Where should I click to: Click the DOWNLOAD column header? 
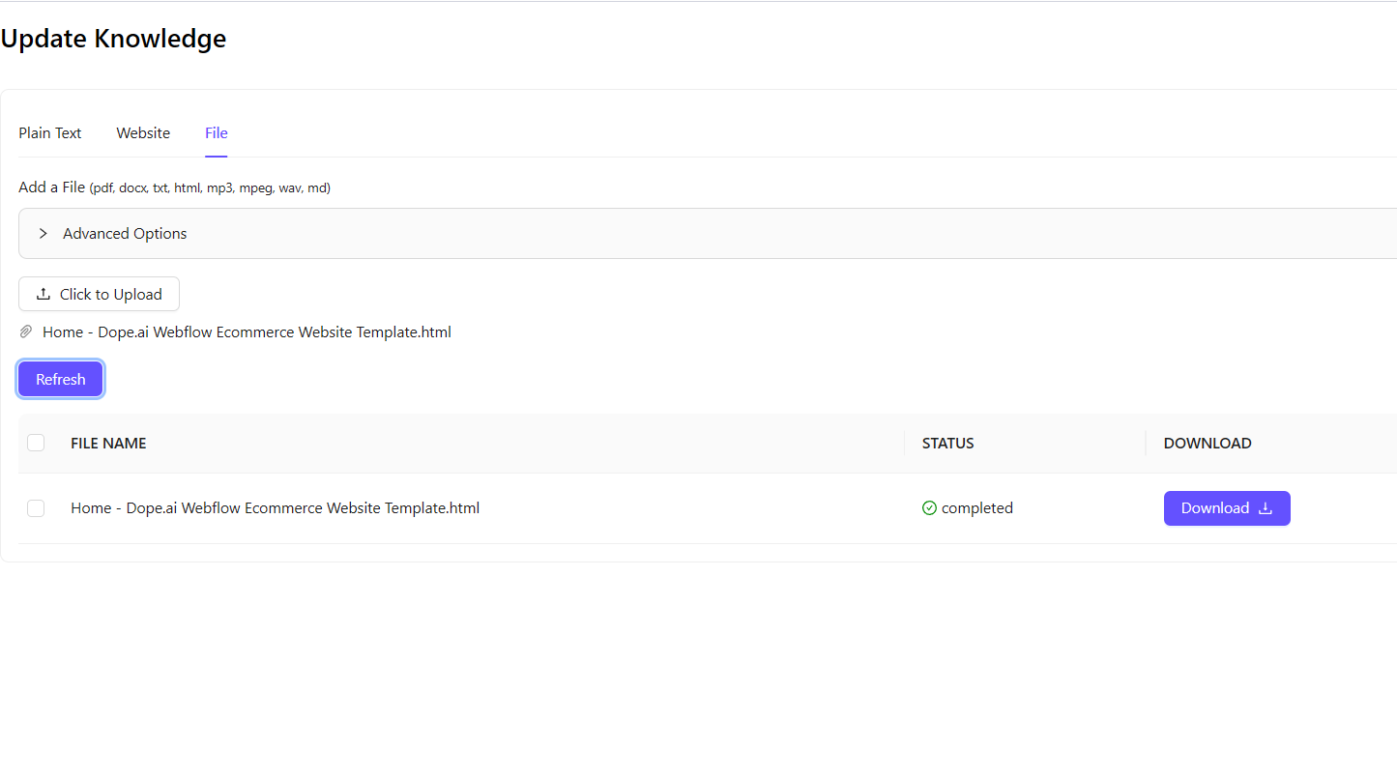coord(1207,444)
